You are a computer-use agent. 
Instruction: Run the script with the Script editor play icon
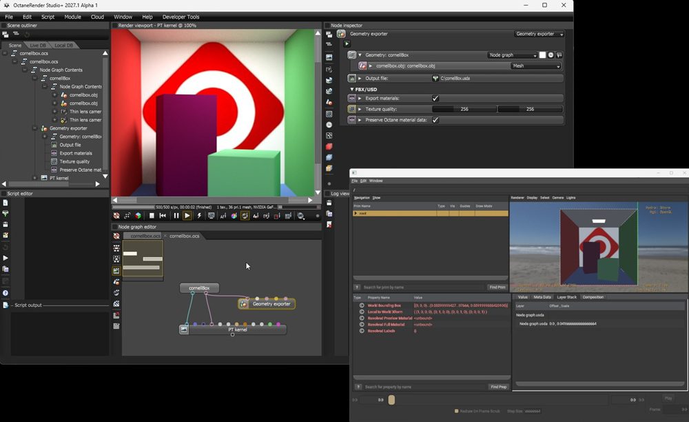[x=4, y=258]
